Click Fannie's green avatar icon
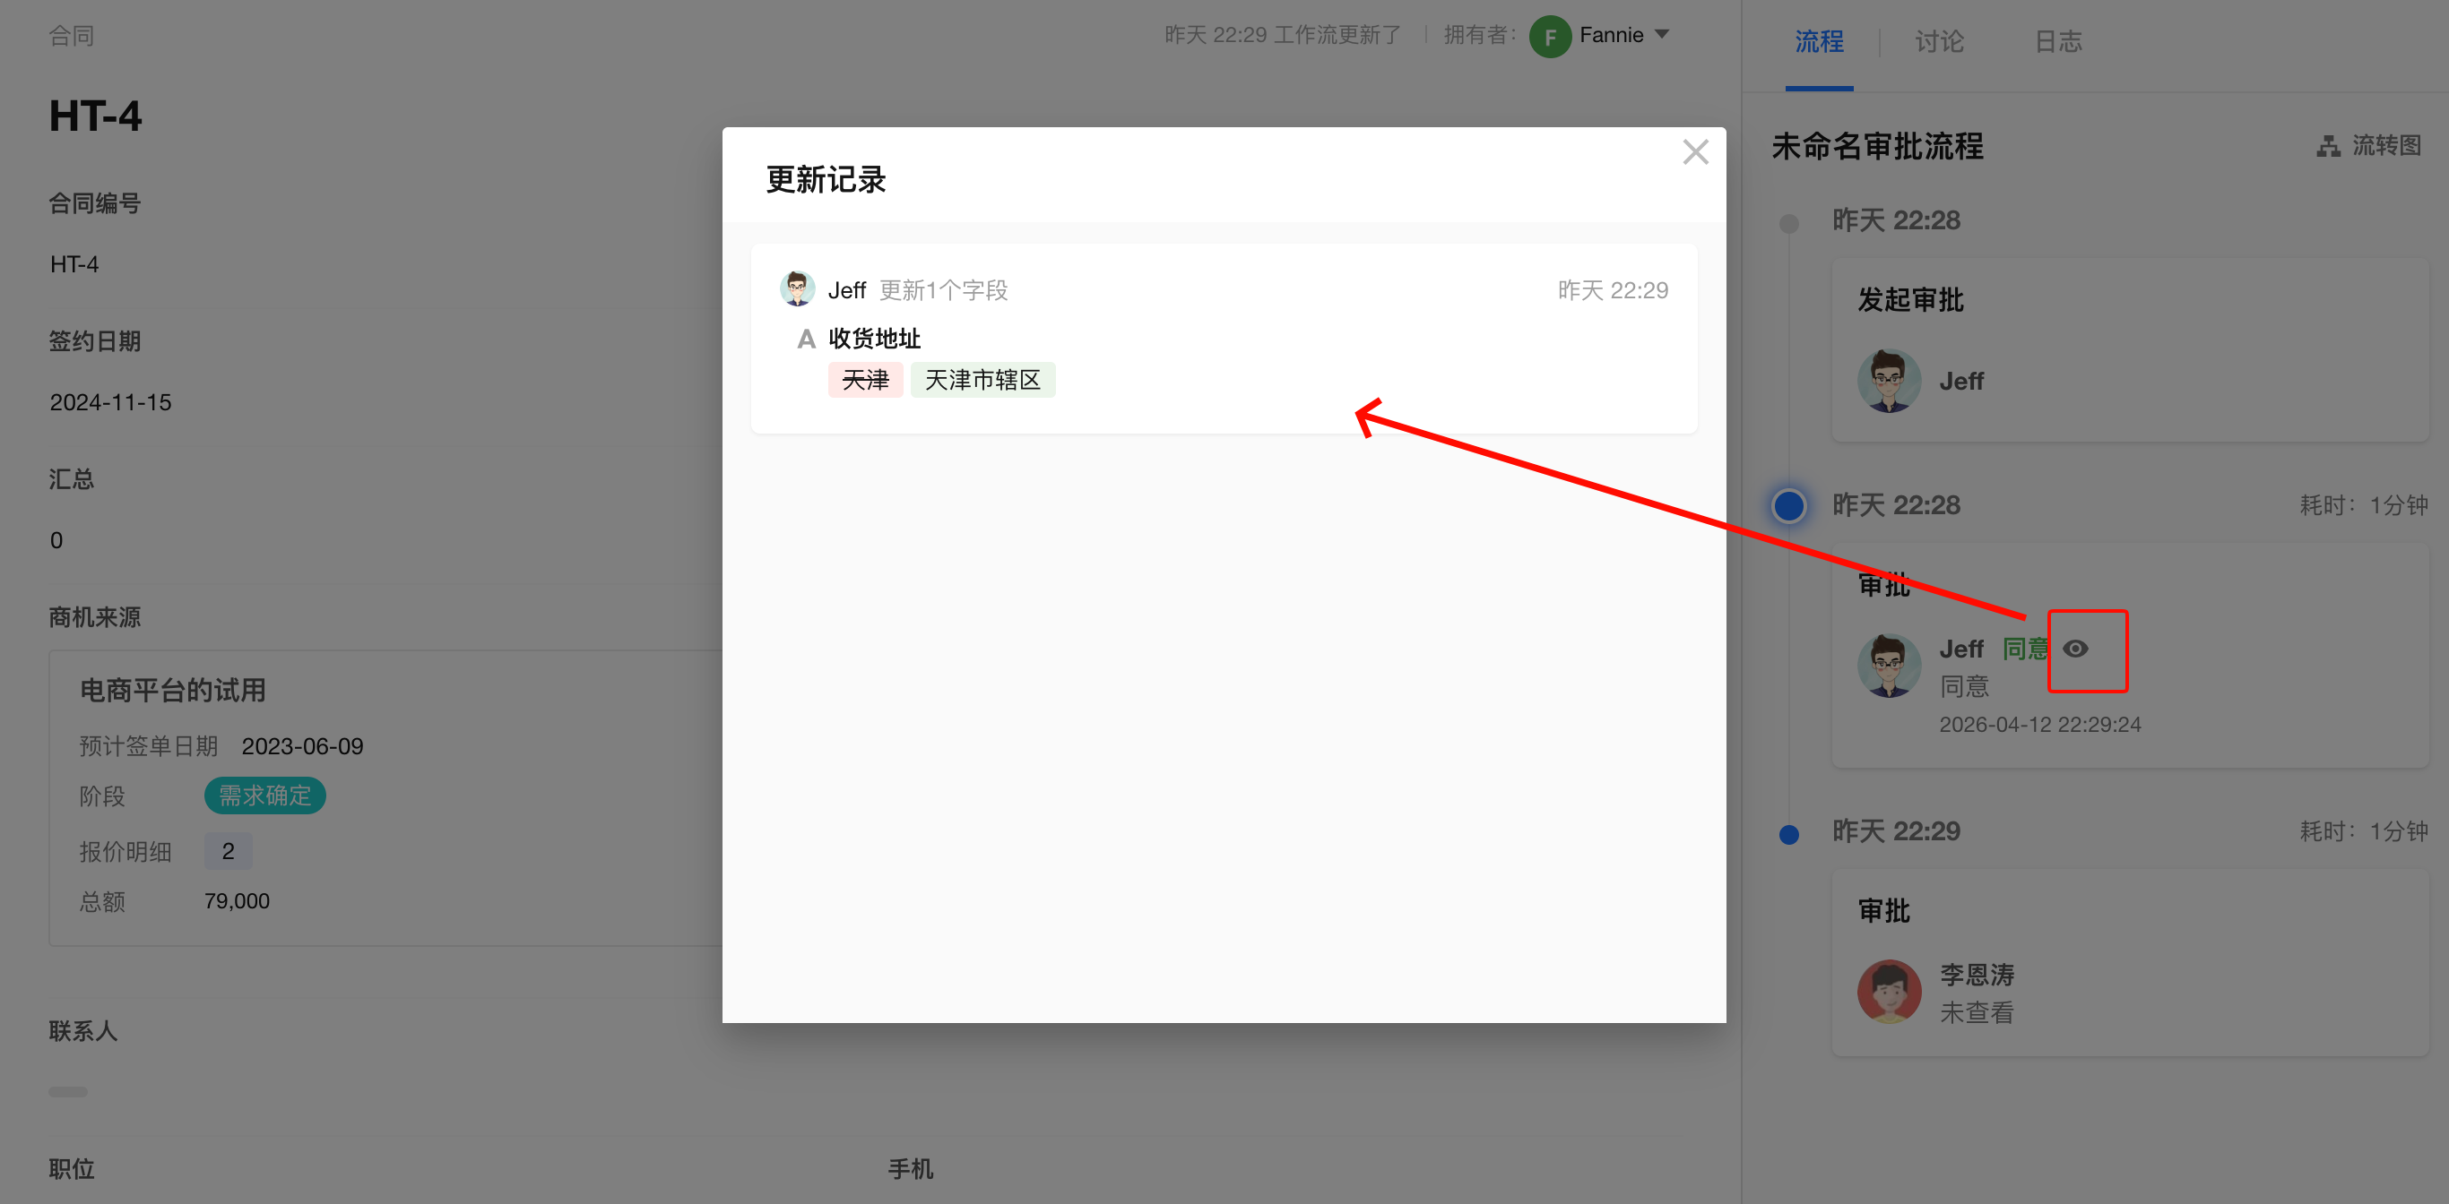2449x1204 pixels. [1550, 36]
